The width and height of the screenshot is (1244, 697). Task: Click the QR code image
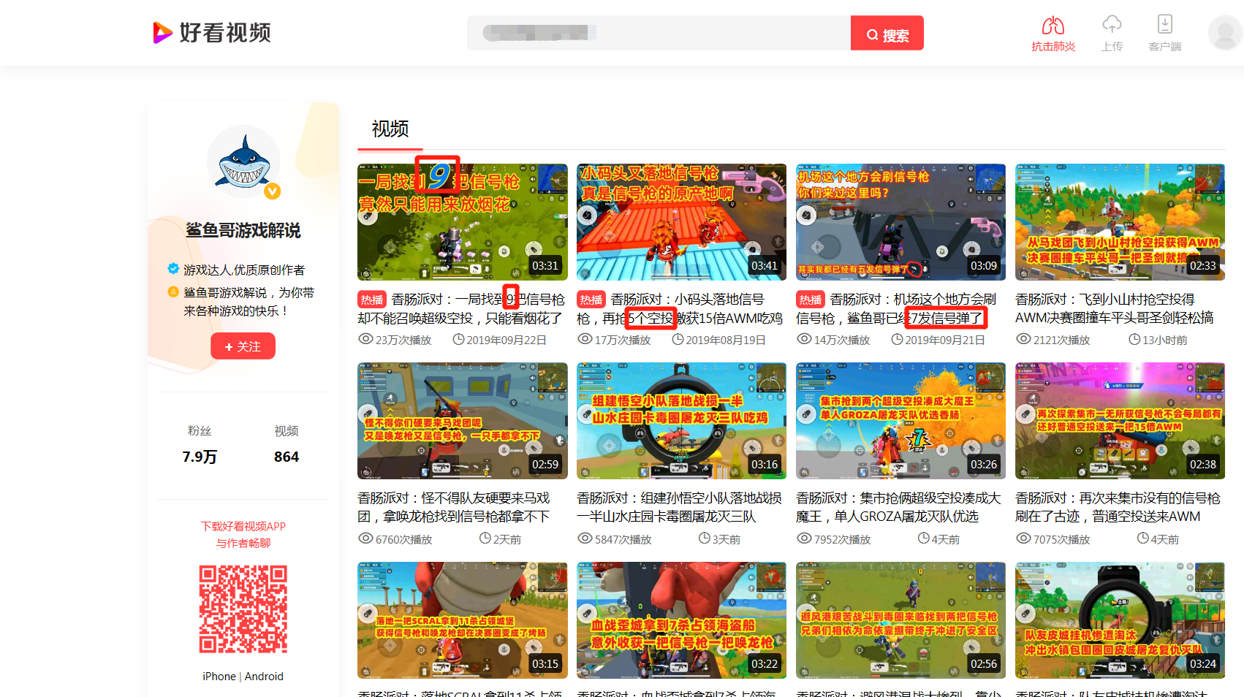[243, 609]
